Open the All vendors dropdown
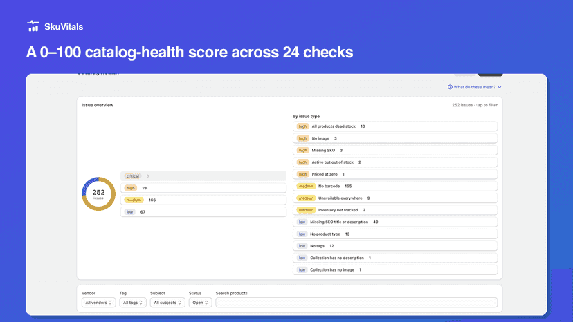The height and width of the screenshot is (322, 573). click(99, 303)
